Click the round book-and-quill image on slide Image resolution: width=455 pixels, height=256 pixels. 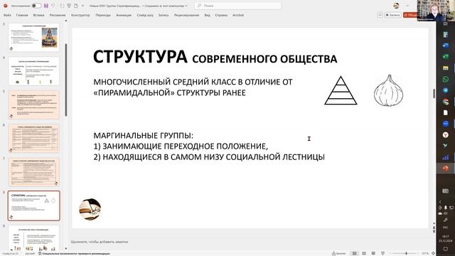click(90, 209)
